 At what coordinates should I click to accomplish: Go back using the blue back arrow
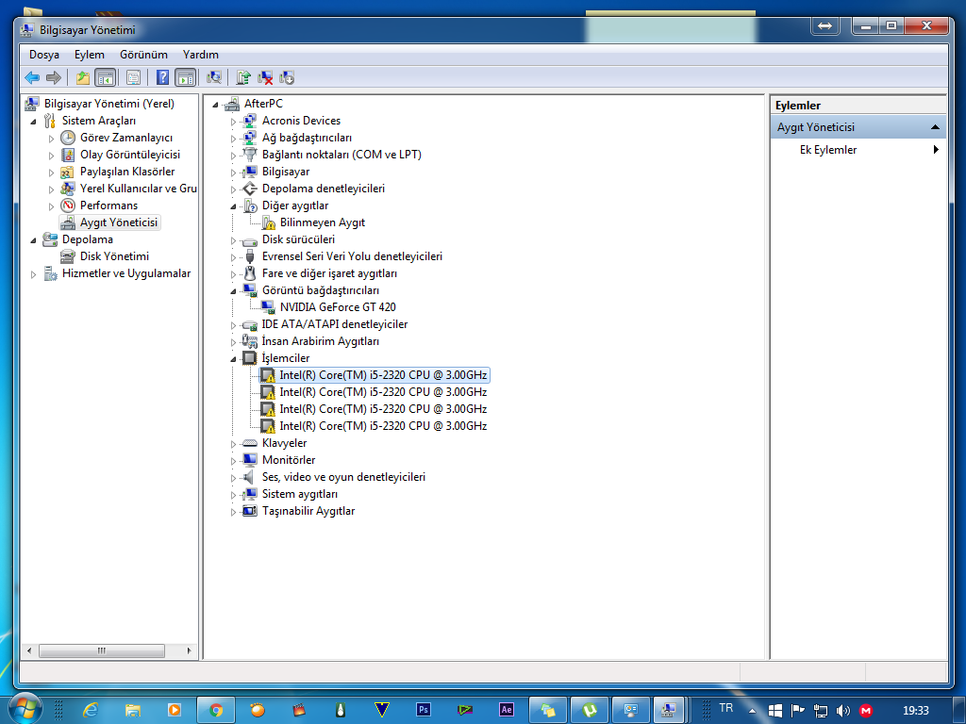[32, 77]
